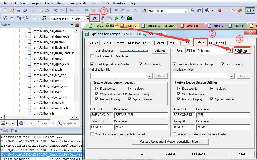Open the Utilities tab

216,43
